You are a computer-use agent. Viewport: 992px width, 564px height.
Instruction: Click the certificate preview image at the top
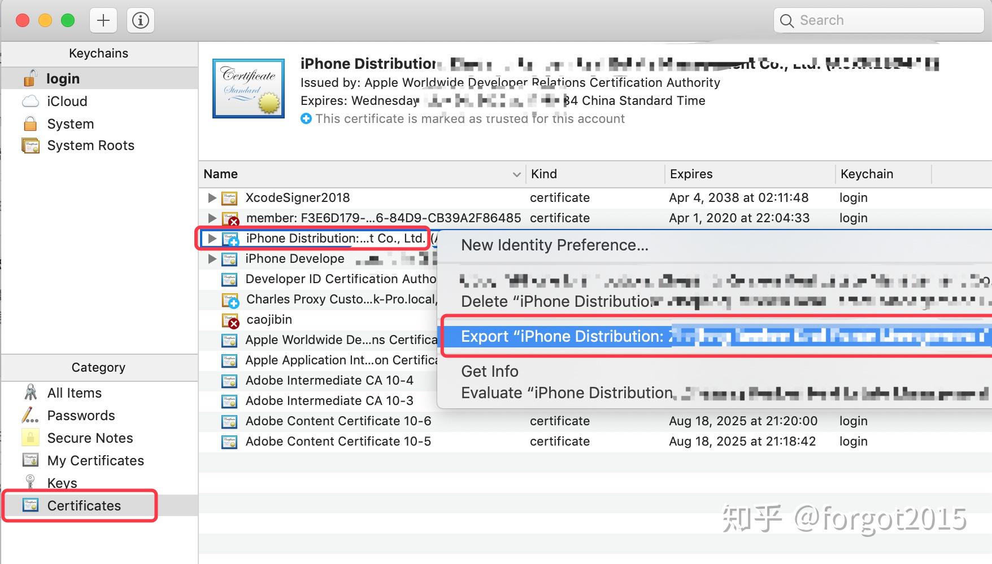click(x=249, y=88)
